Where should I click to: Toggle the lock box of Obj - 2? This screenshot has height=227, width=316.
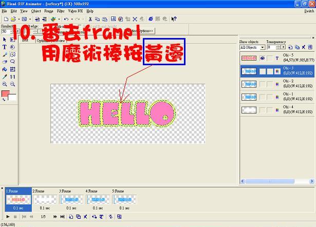tap(270, 84)
